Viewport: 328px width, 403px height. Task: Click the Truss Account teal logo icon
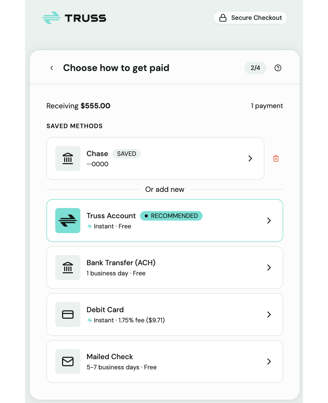(68, 221)
